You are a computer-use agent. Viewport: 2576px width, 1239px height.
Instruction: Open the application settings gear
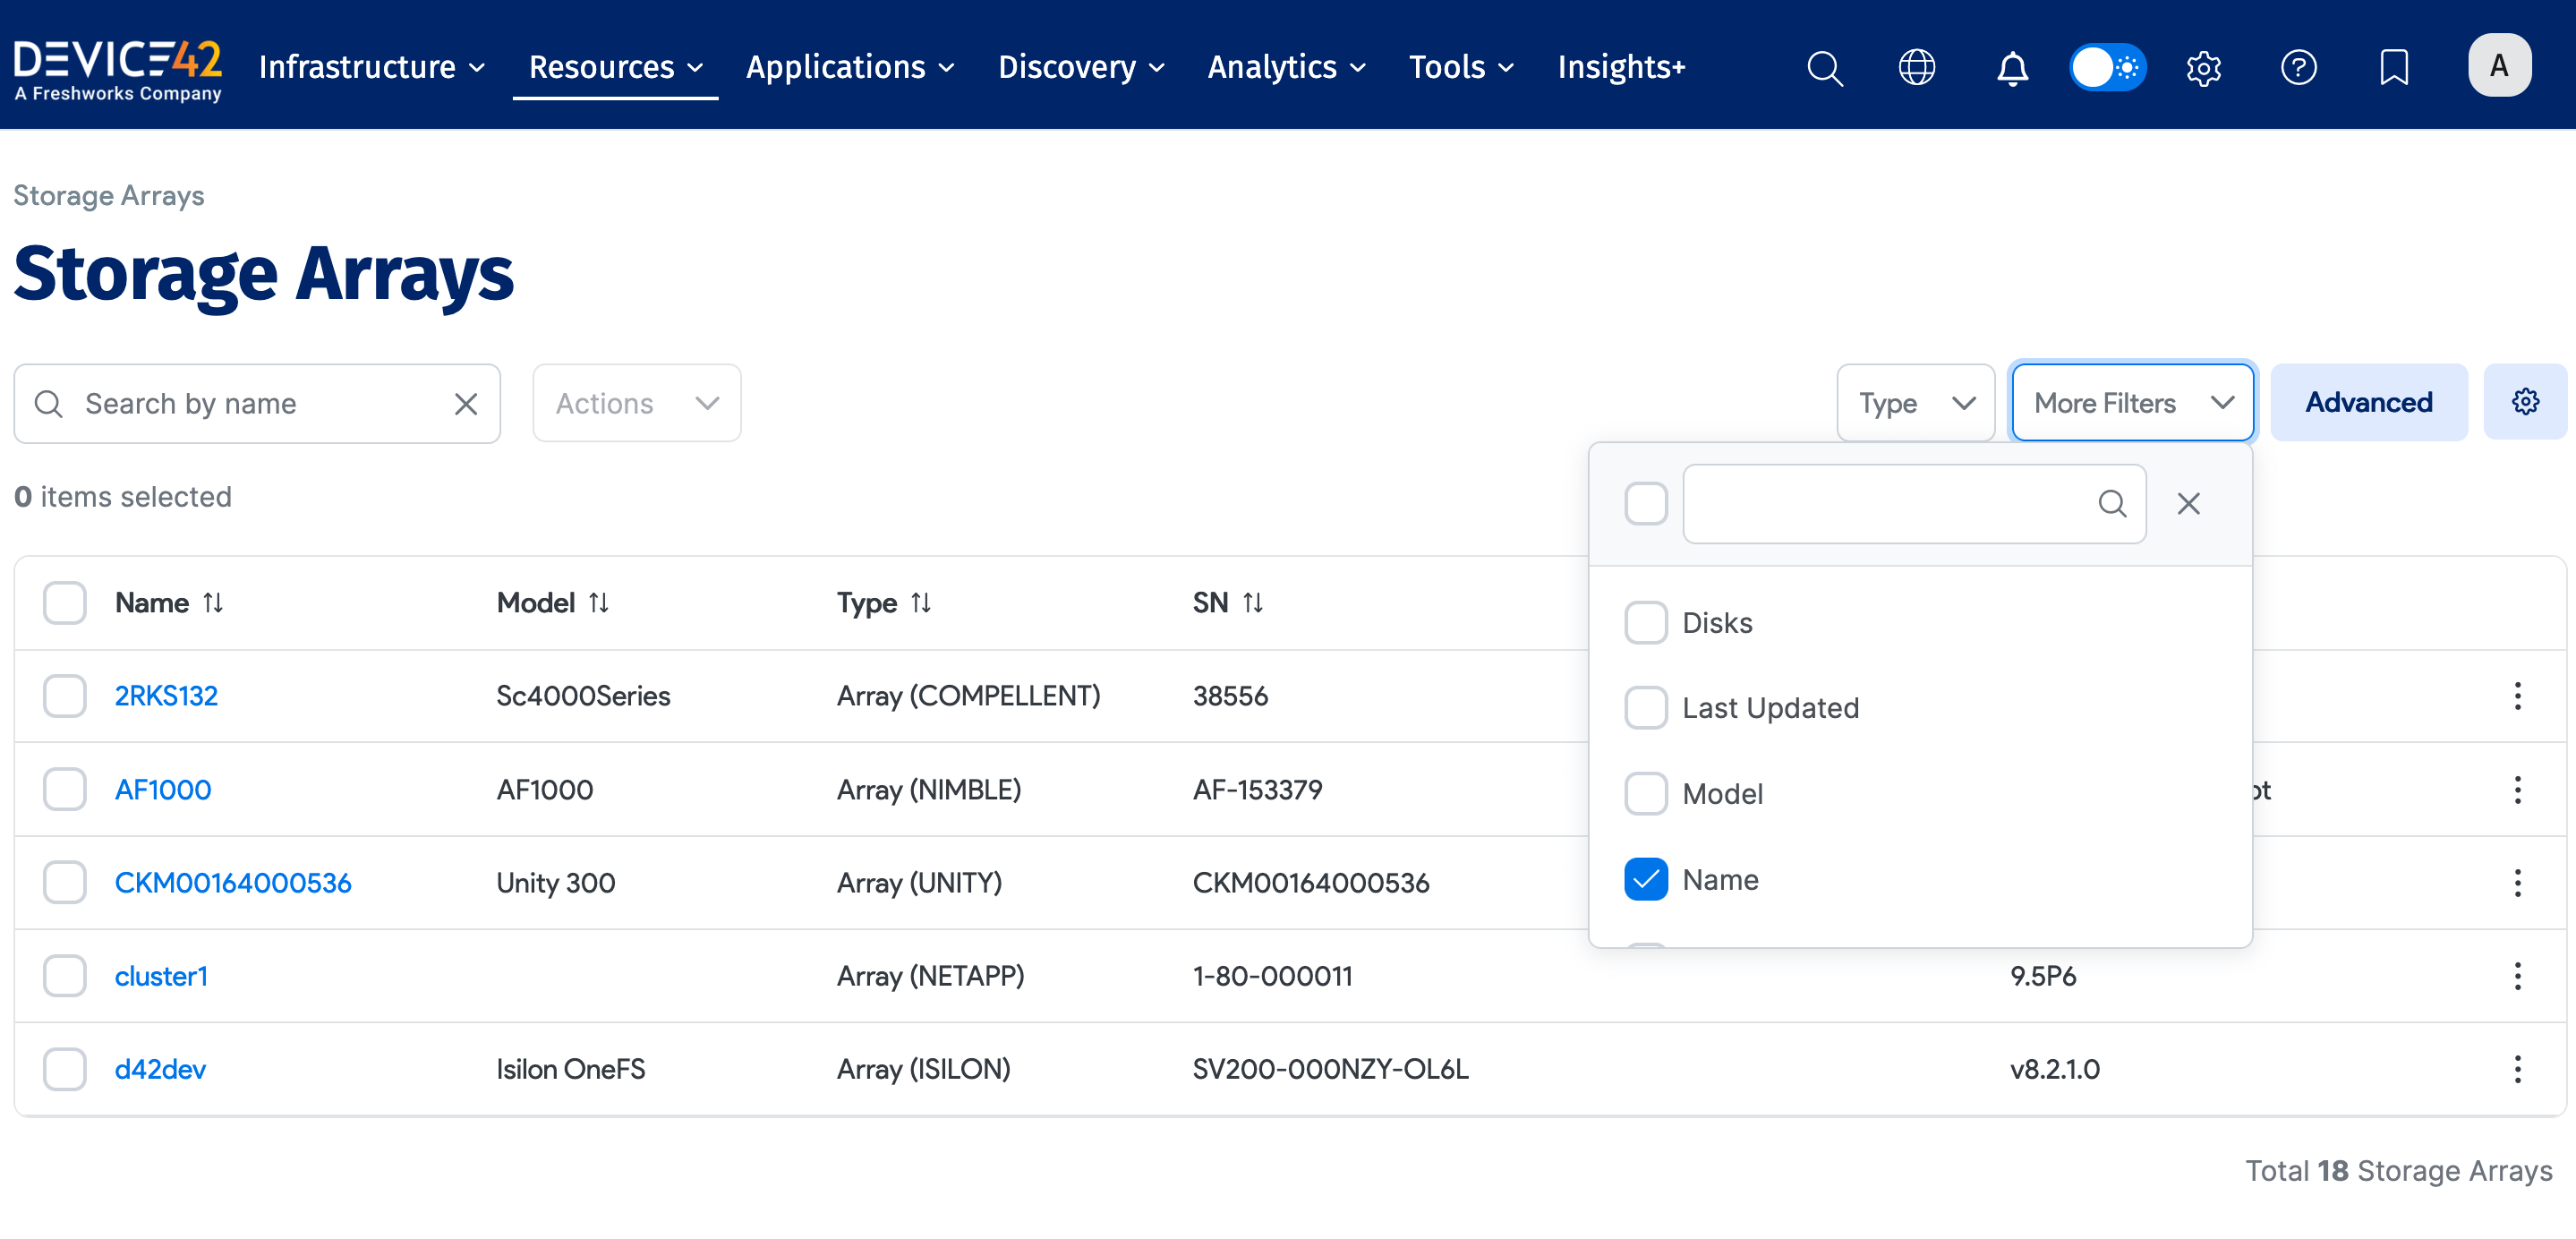point(2204,67)
